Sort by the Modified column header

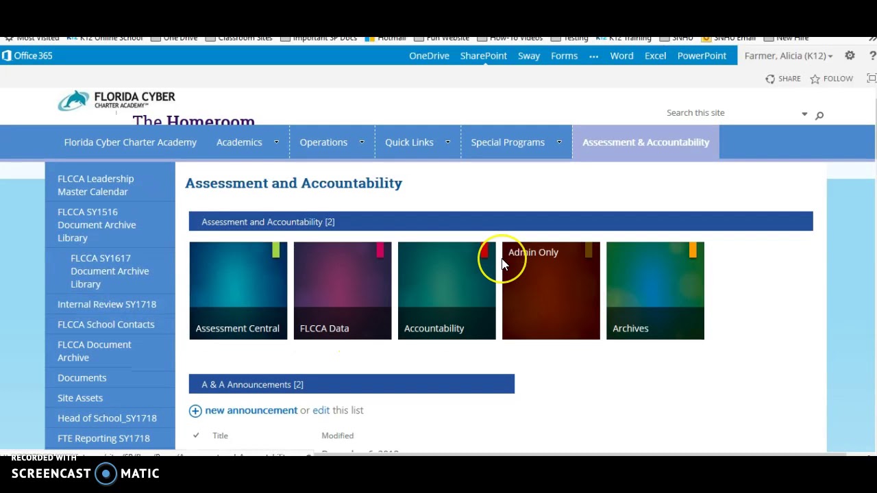click(x=338, y=435)
